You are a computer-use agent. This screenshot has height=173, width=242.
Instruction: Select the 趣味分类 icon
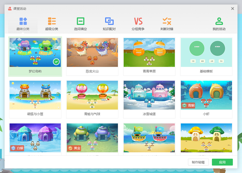tap(23, 21)
